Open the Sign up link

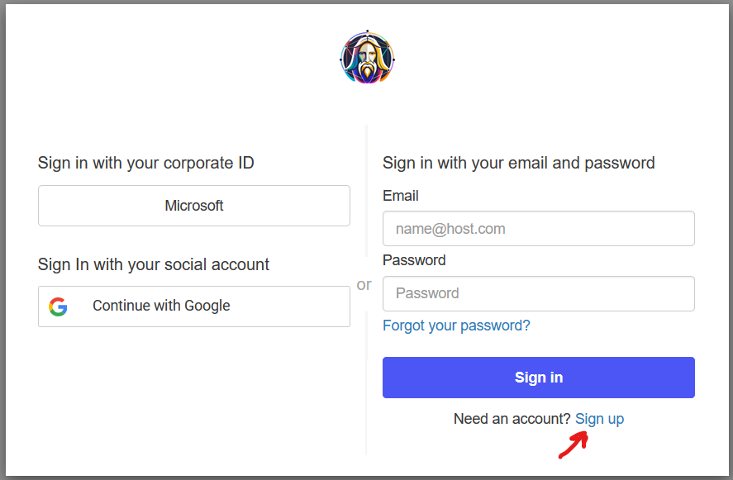point(599,419)
